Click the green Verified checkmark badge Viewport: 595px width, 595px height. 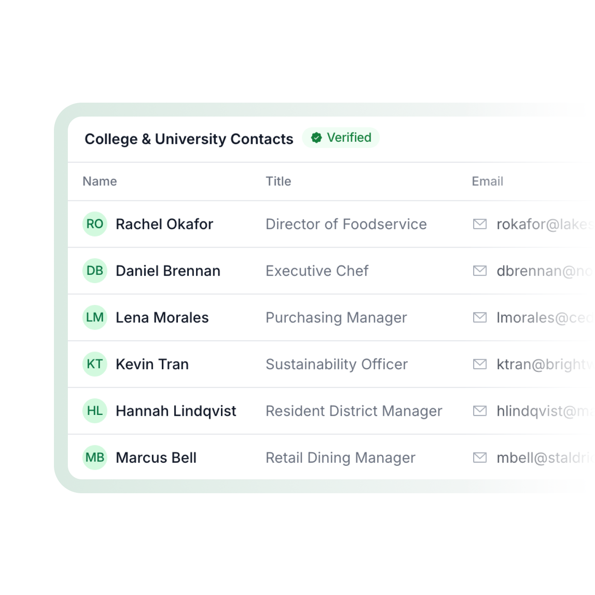click(341, 137)
